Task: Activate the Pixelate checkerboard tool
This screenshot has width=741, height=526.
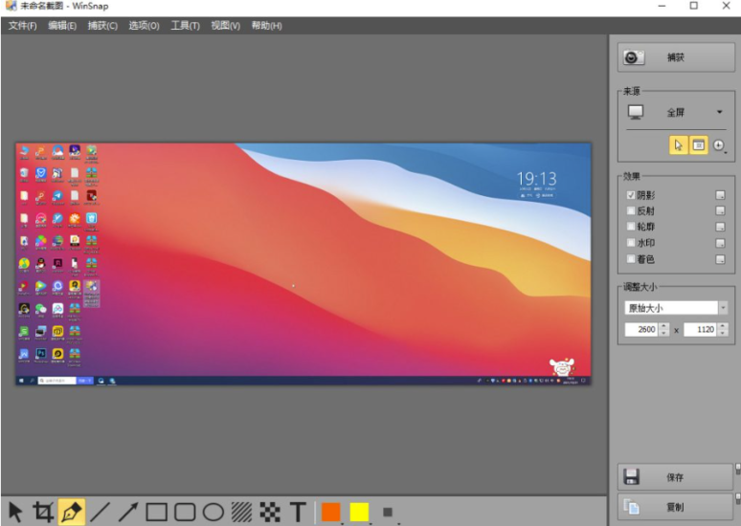Action: (x=270, y=512)
